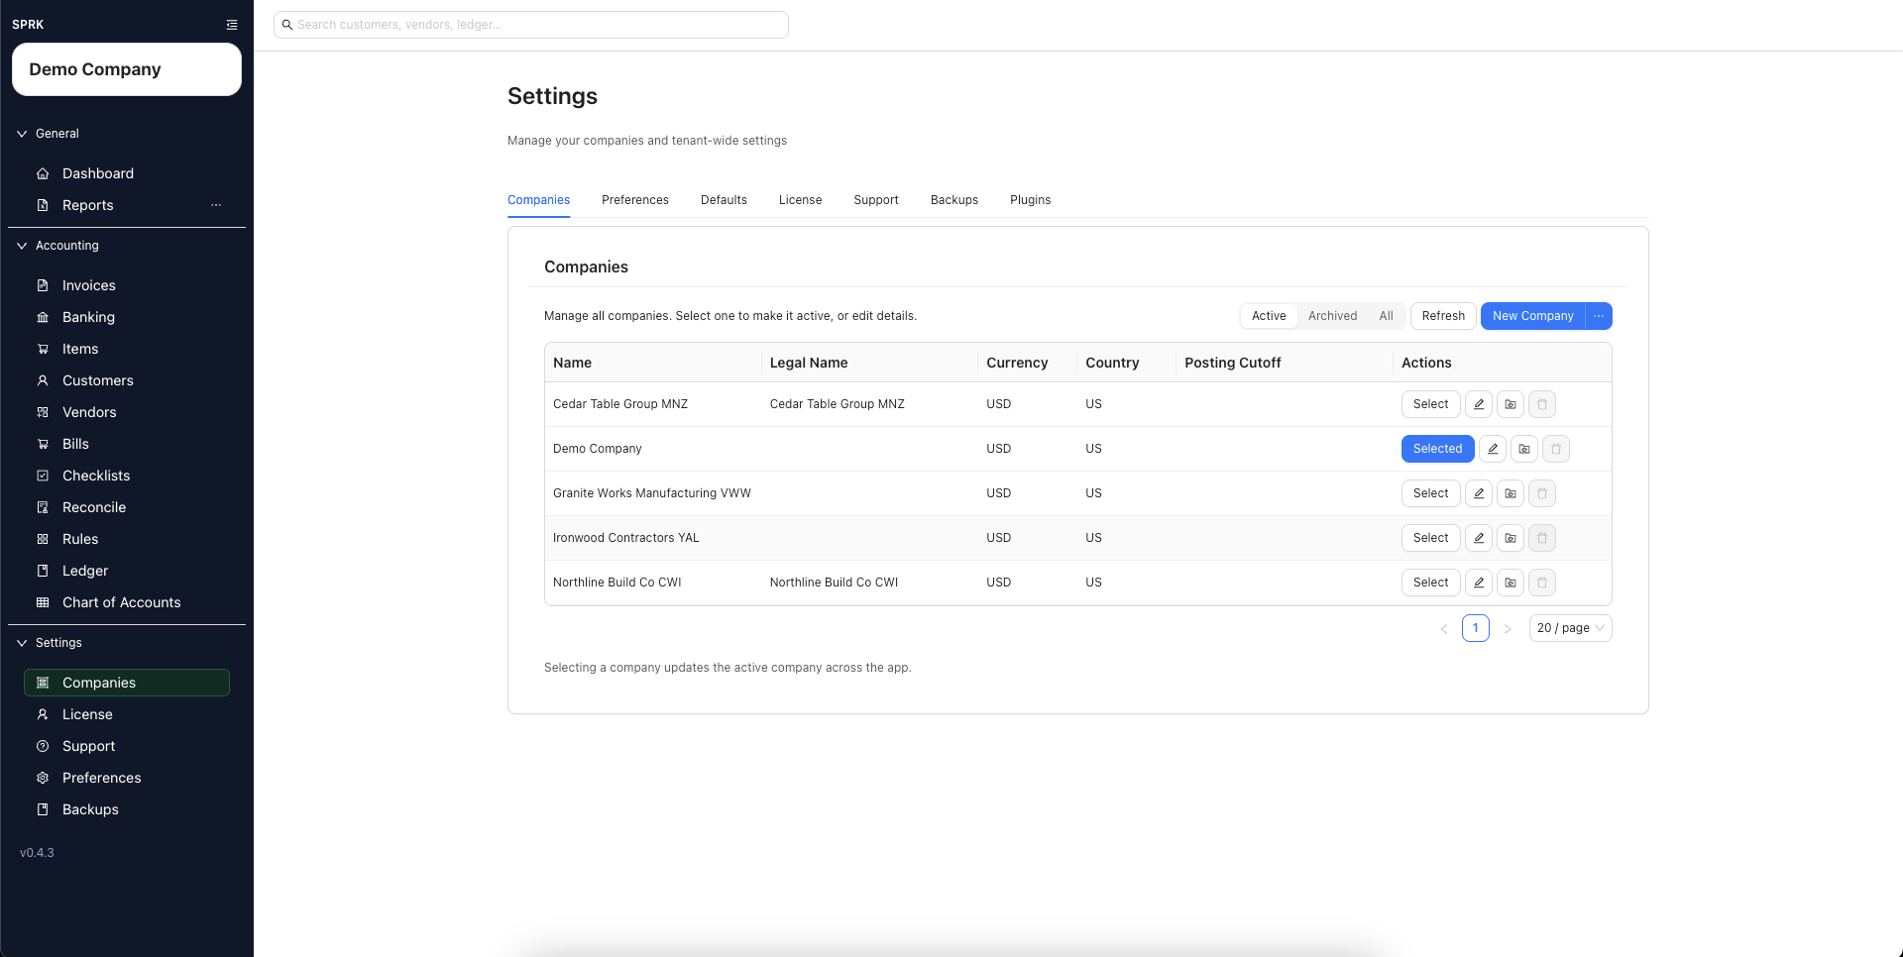Open Invoices in the sidebar
The width and height of the screenshot is (1903, 957).
pyautogui.click(x=127, y=285)
